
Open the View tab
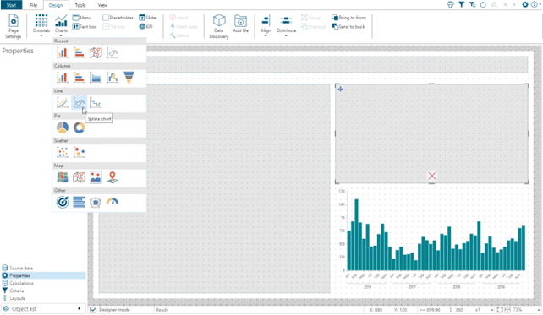[102, 5]
